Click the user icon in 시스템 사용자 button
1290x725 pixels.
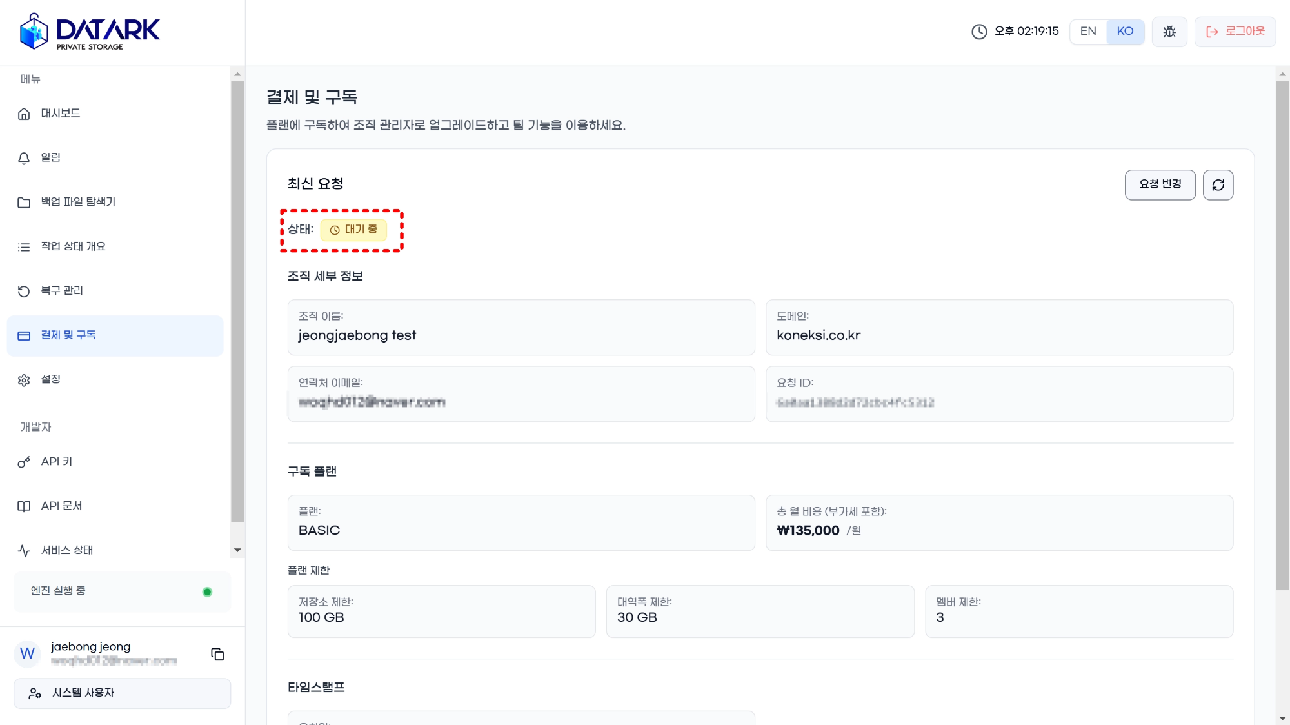pos(35,693)
